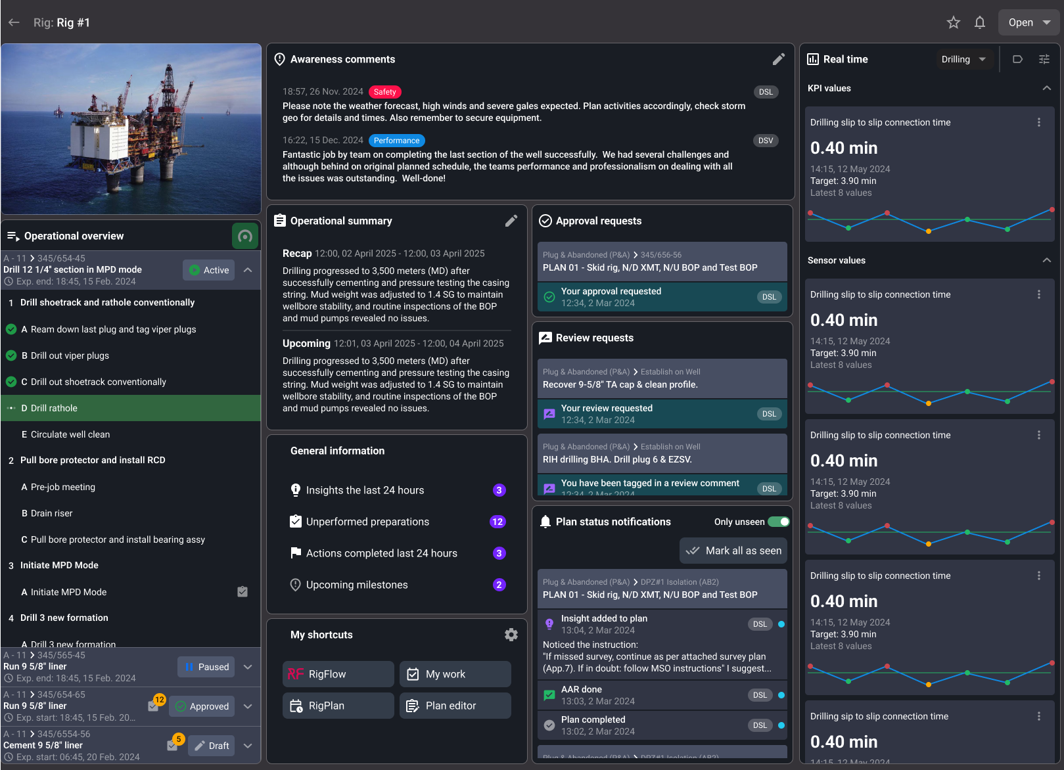Open the RigFlow shortcut

click(338, 674)
